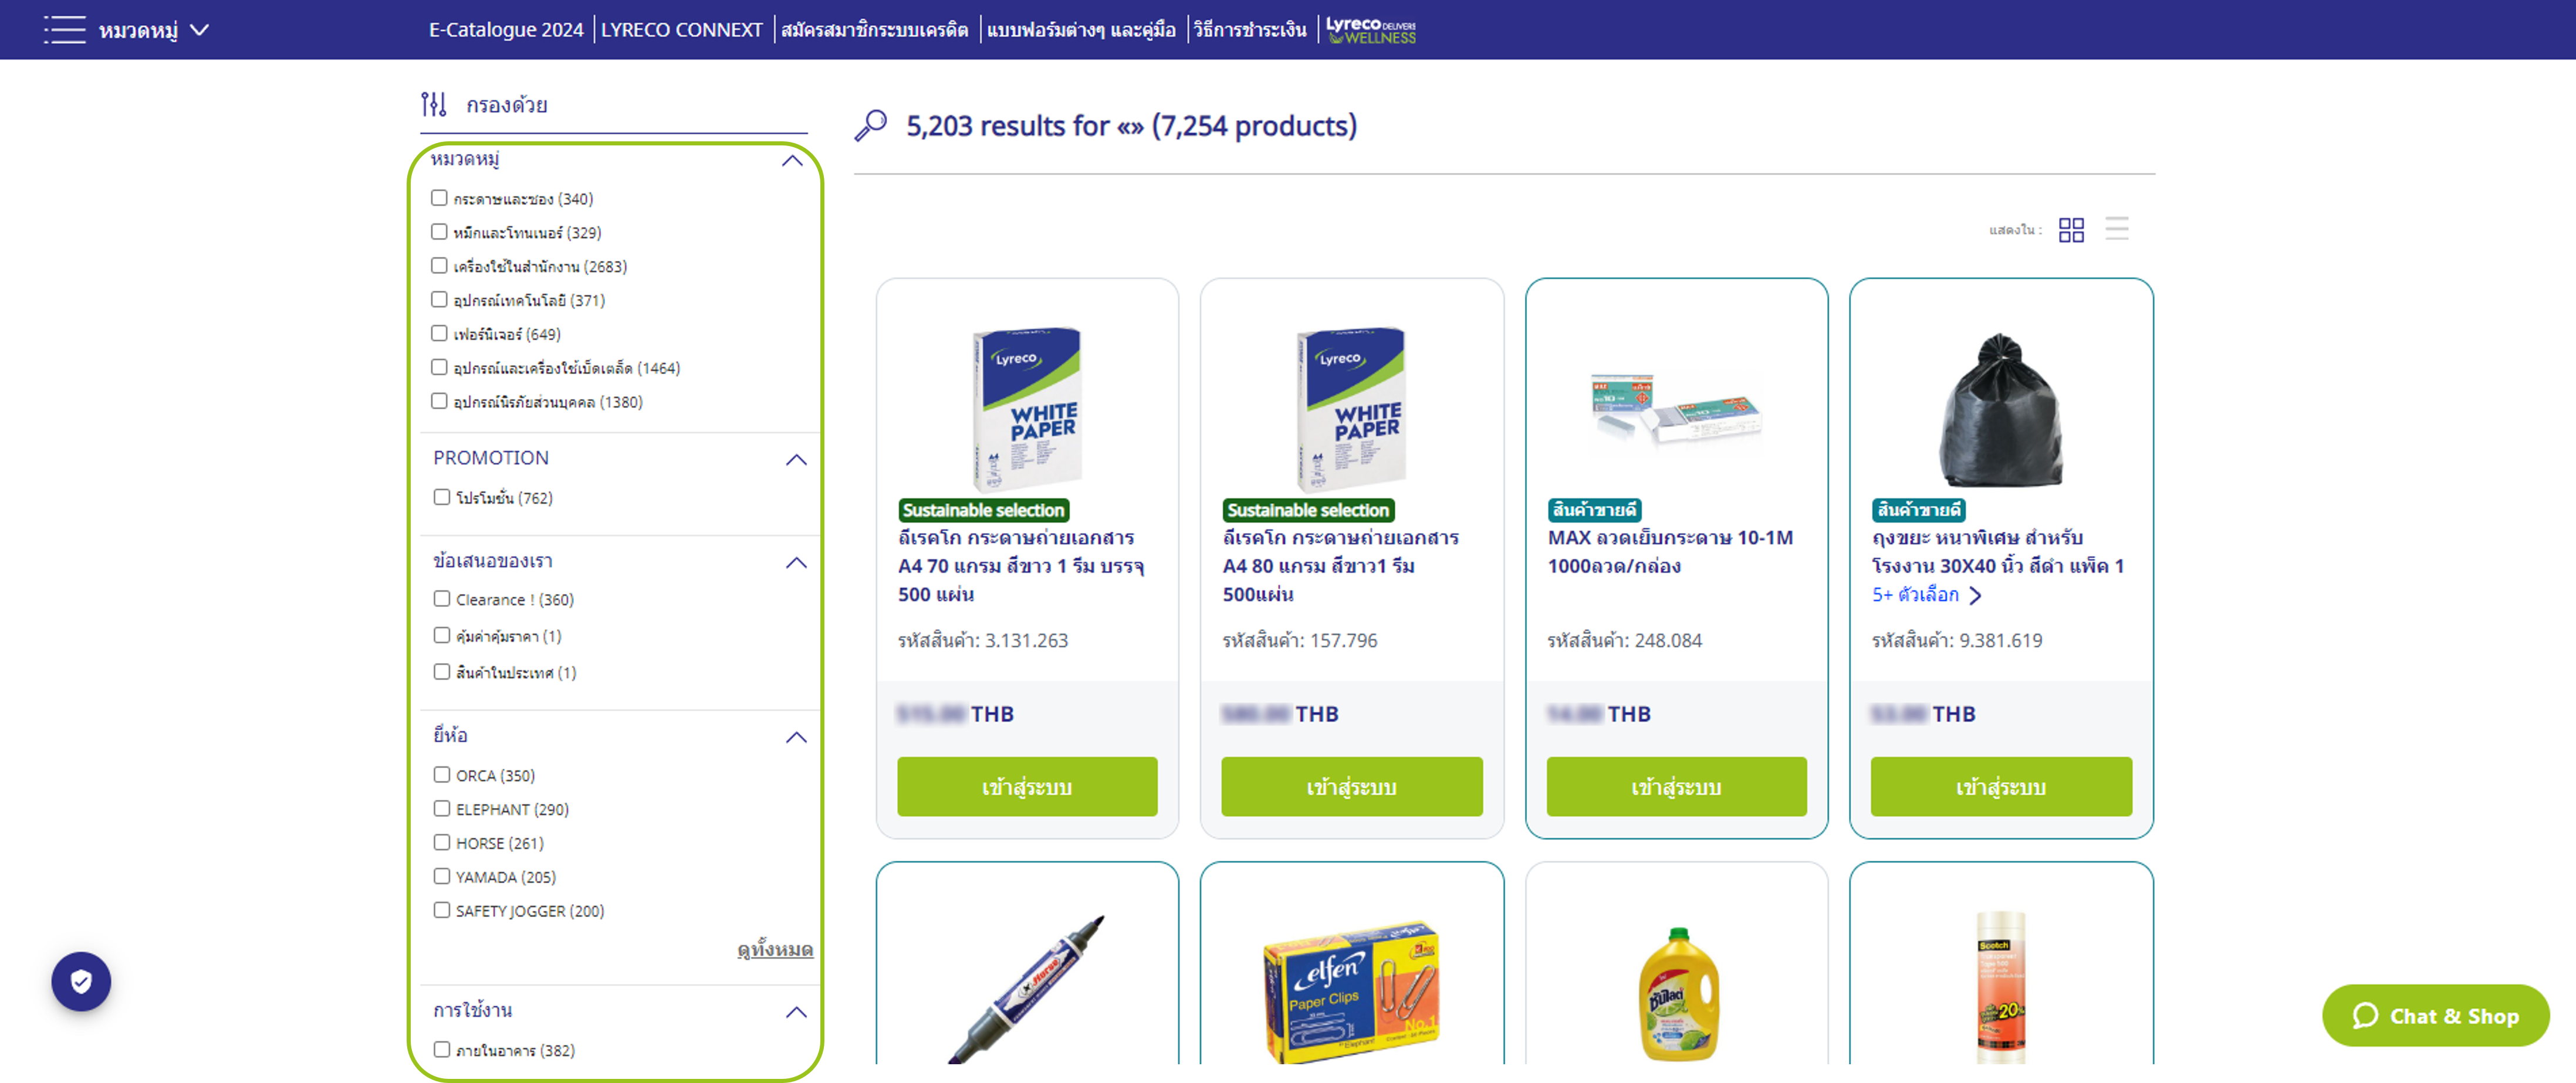Screen dimensions: 2576x1083
Task: Switch to list view layout icon
Action: coord(2116,229)
